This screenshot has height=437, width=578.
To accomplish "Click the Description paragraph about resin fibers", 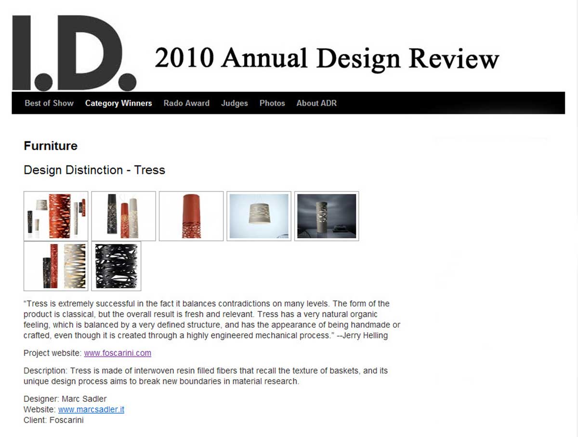I will [206, 376].
